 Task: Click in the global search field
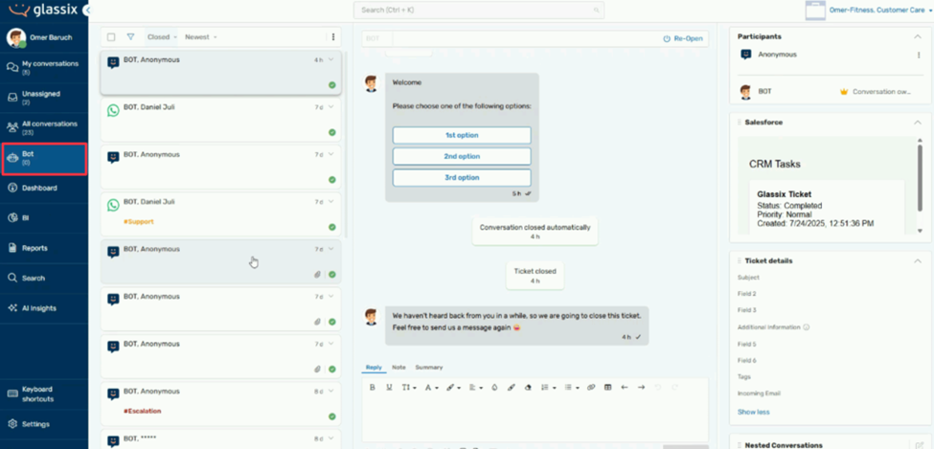478,11
